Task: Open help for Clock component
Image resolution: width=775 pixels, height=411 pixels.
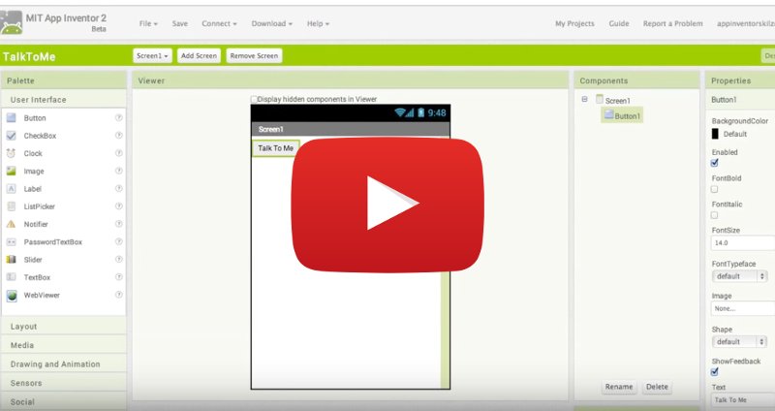Action: pyautogui.click(x=118, y=153)
